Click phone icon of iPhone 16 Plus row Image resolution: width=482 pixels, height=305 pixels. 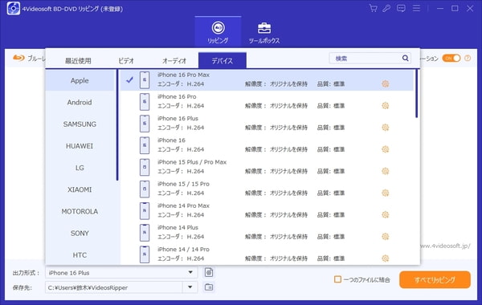click(145, 124)
